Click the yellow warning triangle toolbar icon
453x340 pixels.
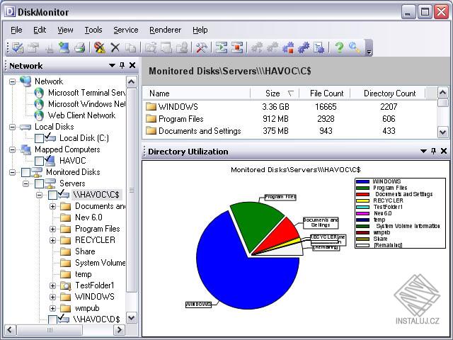[100, 47]
